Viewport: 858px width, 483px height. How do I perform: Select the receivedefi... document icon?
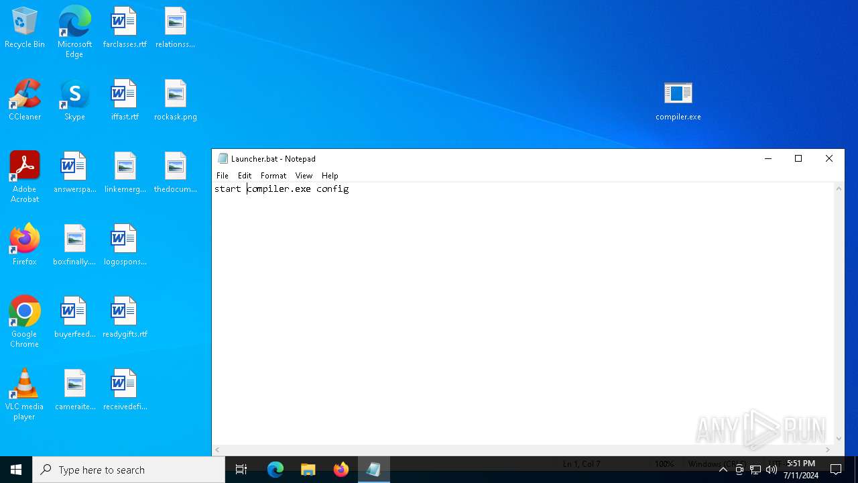point(125,390)
